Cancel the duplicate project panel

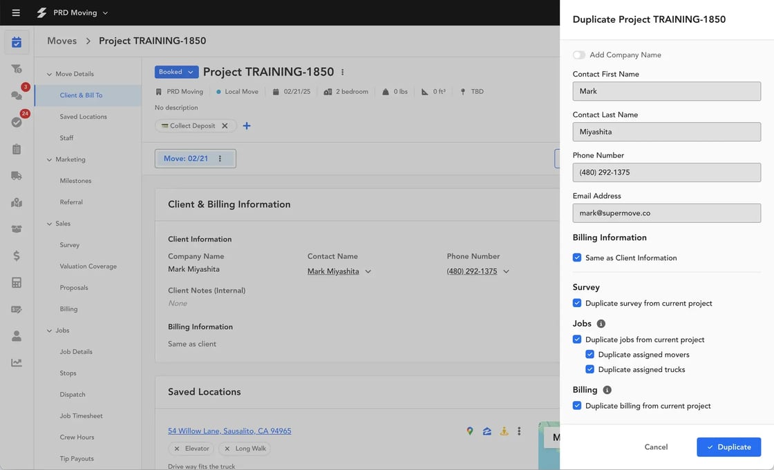[656, 447]
